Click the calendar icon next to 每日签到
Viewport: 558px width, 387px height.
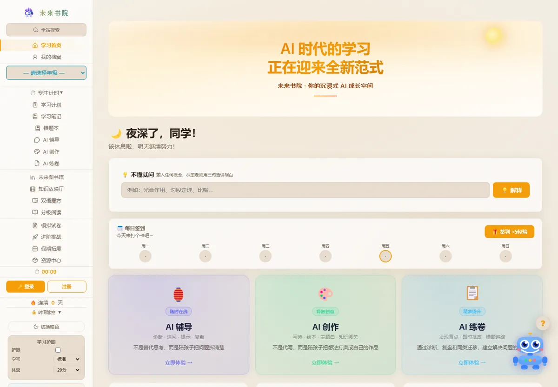coord(120,229)
